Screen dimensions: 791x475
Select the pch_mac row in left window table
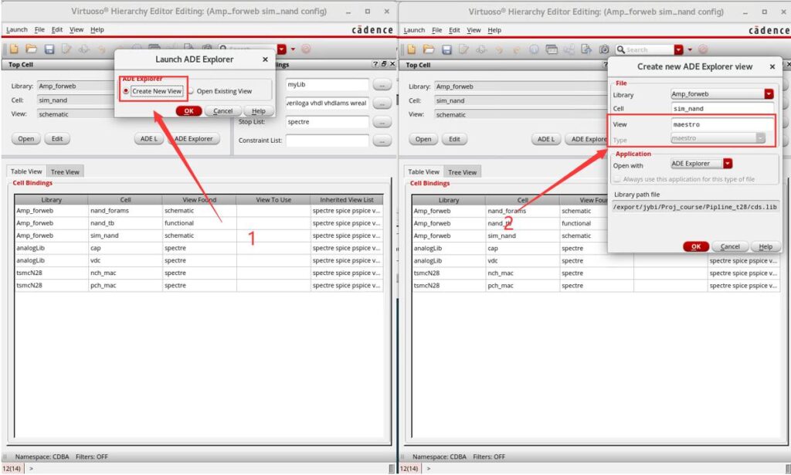pyautogui.click(x=199, y=286)
